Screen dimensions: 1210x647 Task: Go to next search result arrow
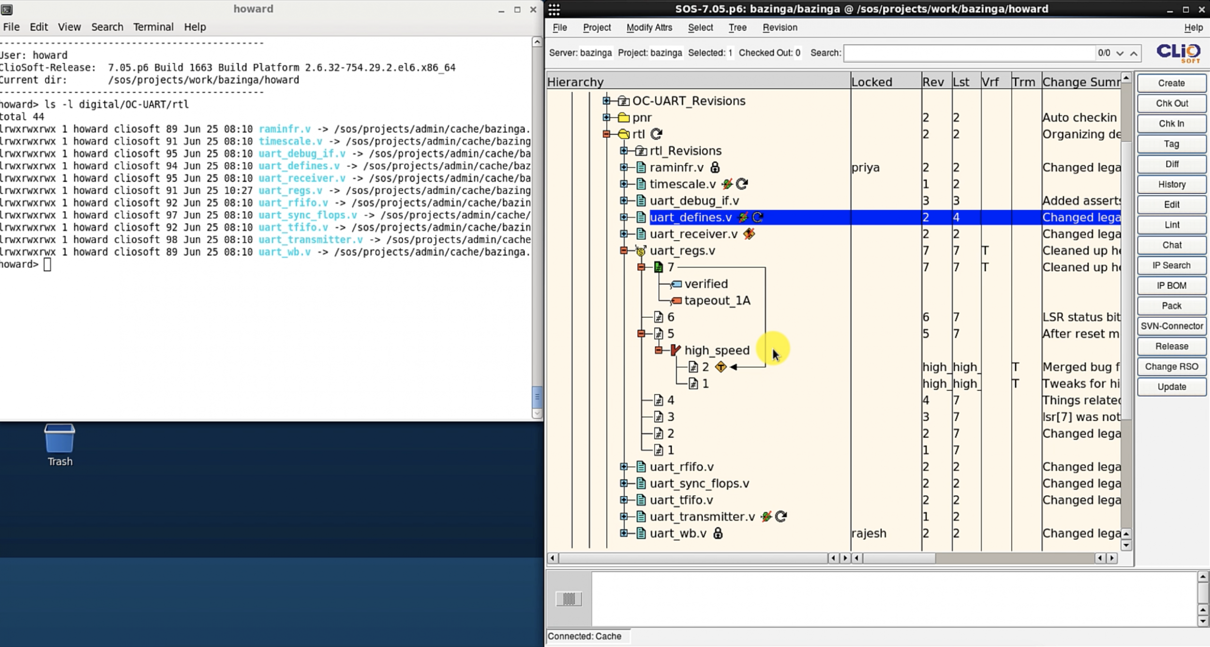click(x=1120, y=53)
